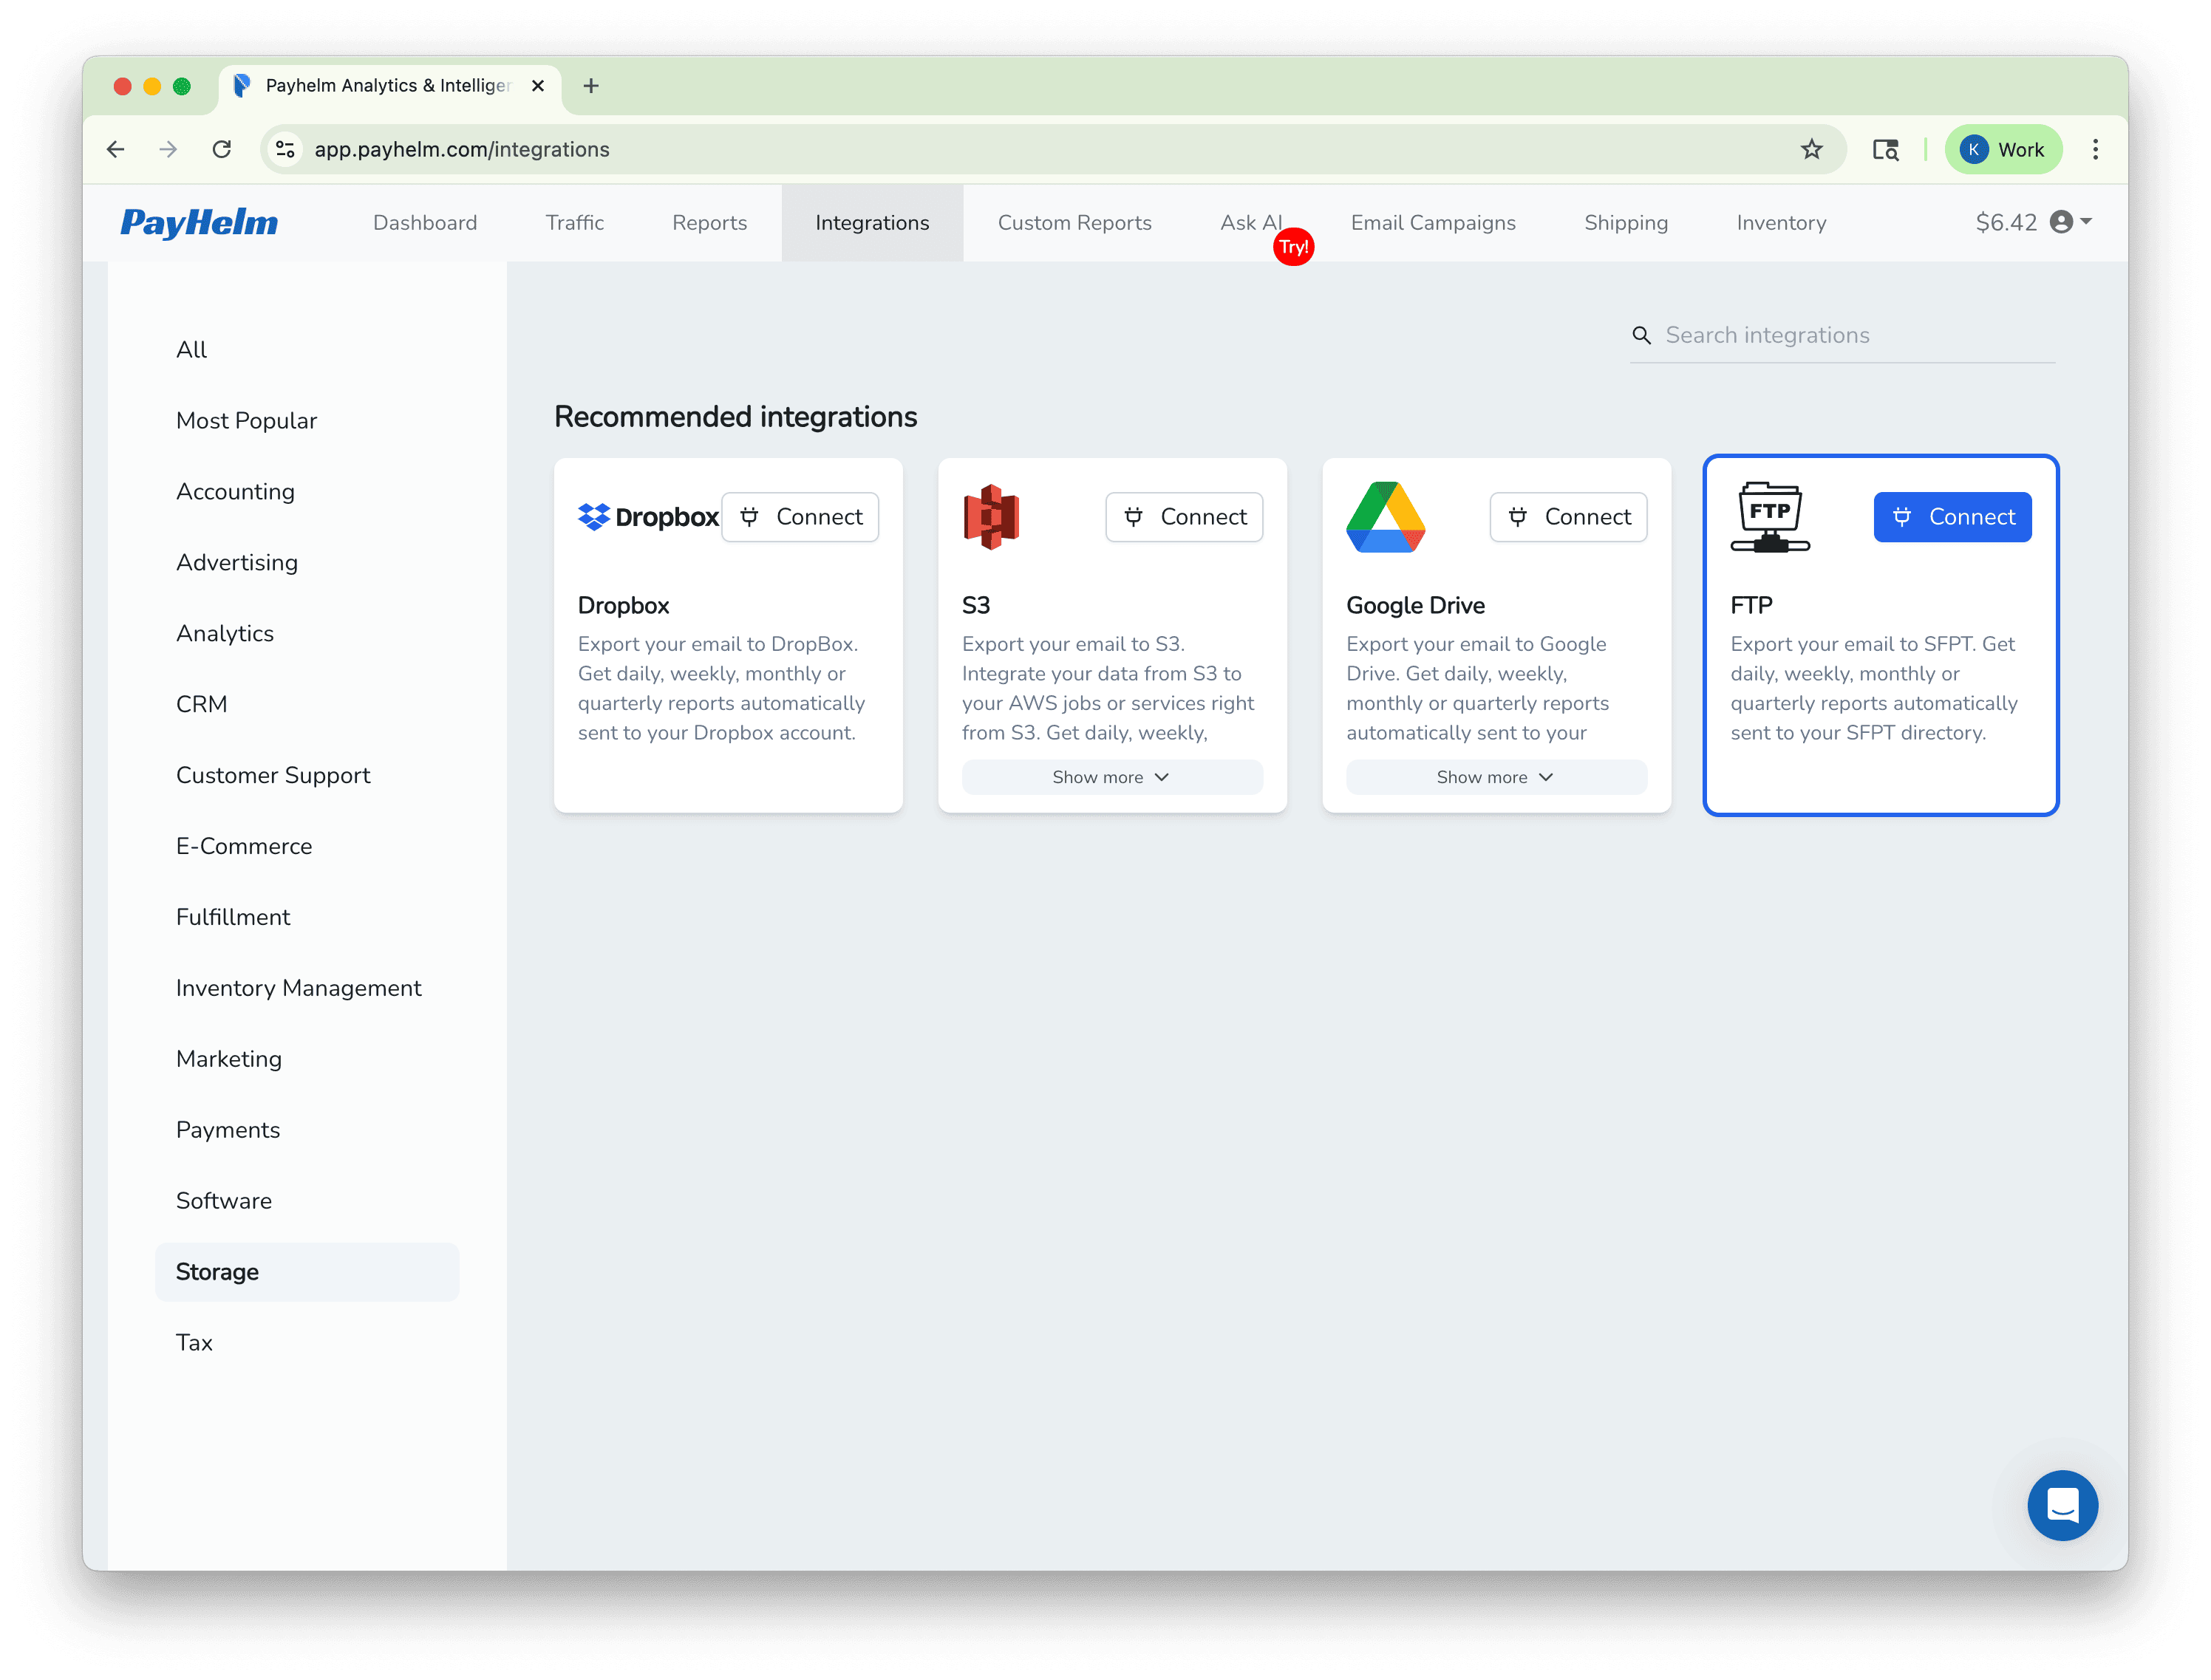
Task: Connect the FTP integration
Action: pos(1951,517)
